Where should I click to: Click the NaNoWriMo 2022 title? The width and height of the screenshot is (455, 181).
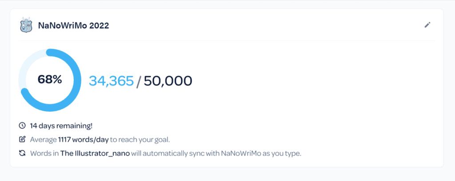(73, 25)
